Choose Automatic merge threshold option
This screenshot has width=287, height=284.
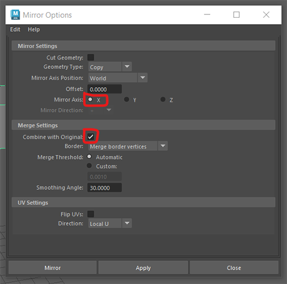pyautogui.click(x=90, y=157)
